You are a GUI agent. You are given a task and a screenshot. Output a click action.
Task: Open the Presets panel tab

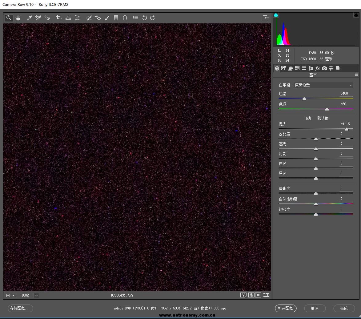(331, 68)
